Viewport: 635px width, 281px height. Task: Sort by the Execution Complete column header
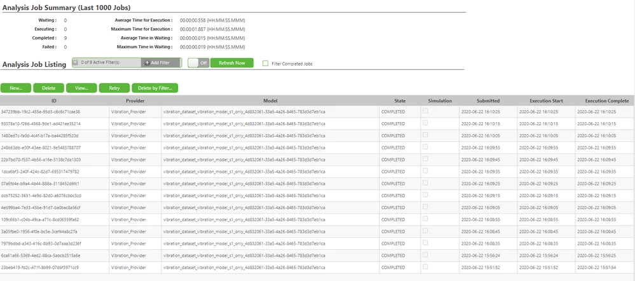(606, 101)
